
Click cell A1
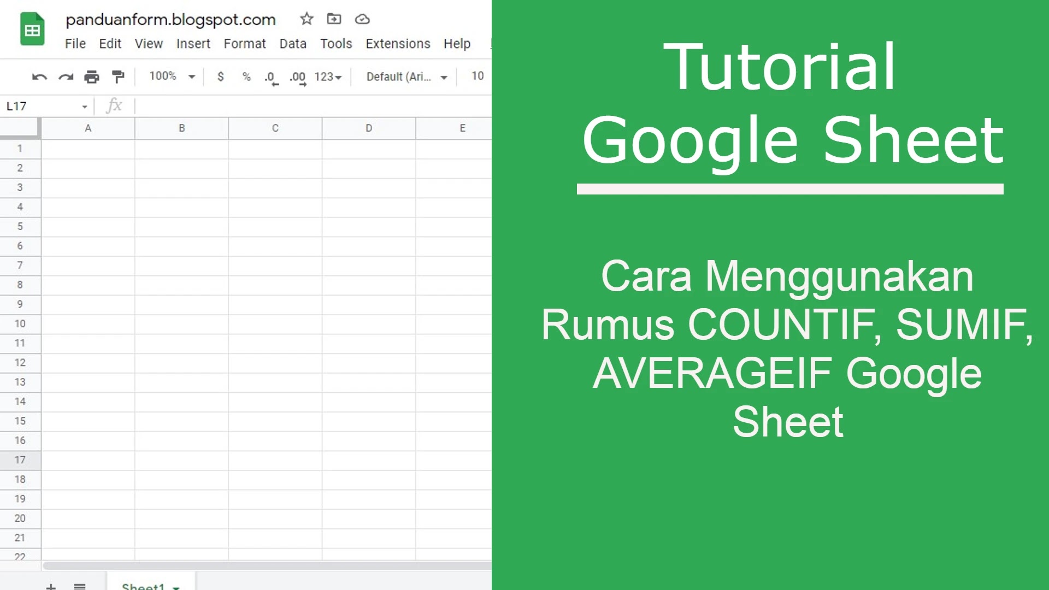pos(88,149)
